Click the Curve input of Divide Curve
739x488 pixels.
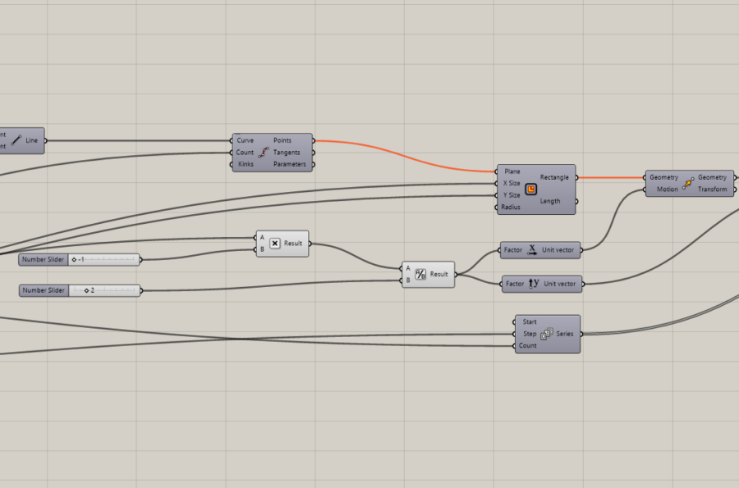coord(245,140)
